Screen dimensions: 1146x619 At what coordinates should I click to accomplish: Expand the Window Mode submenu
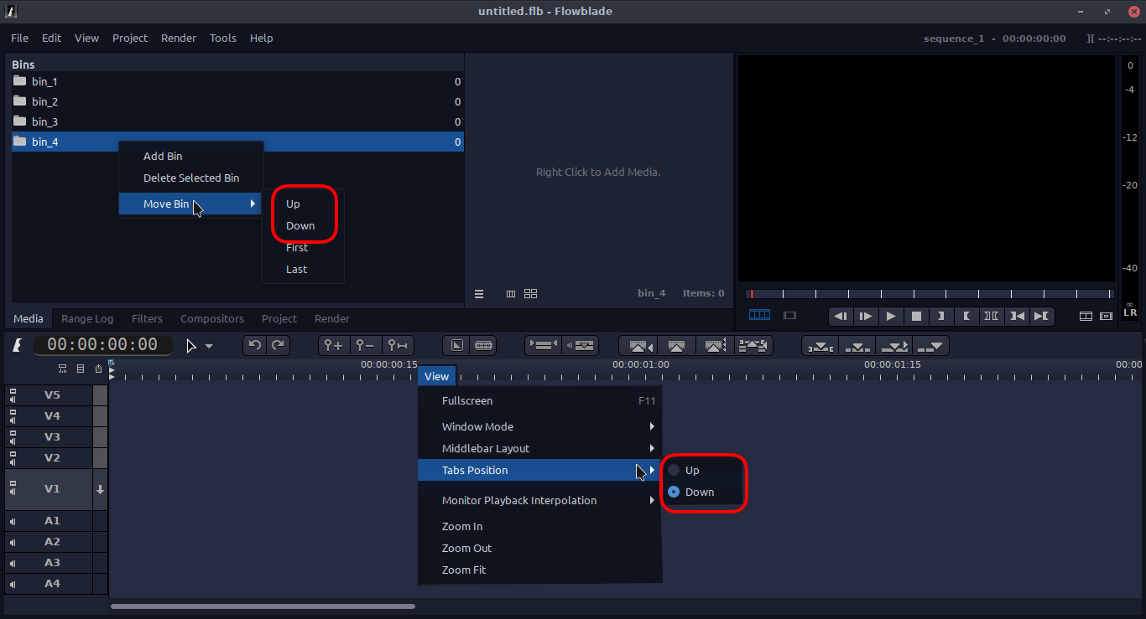539,426
